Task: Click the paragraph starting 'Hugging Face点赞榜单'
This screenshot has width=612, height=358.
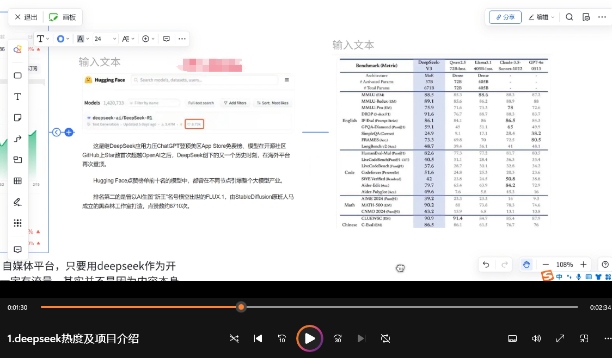Action: (188, 181)
